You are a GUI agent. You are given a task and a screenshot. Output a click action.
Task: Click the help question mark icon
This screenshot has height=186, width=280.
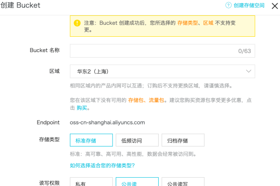(x=229, y=6)
